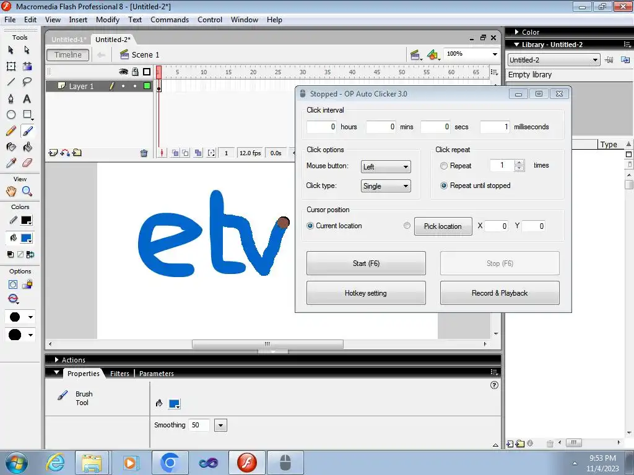Click Swap Colors icon in Colors section

(30, 254)
